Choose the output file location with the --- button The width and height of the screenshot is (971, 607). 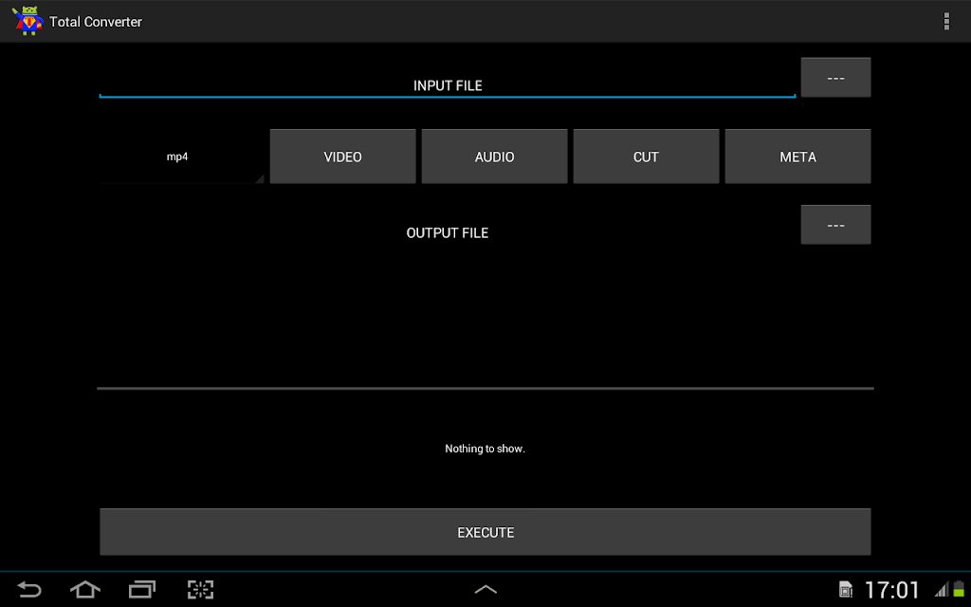tap(835, 225)
